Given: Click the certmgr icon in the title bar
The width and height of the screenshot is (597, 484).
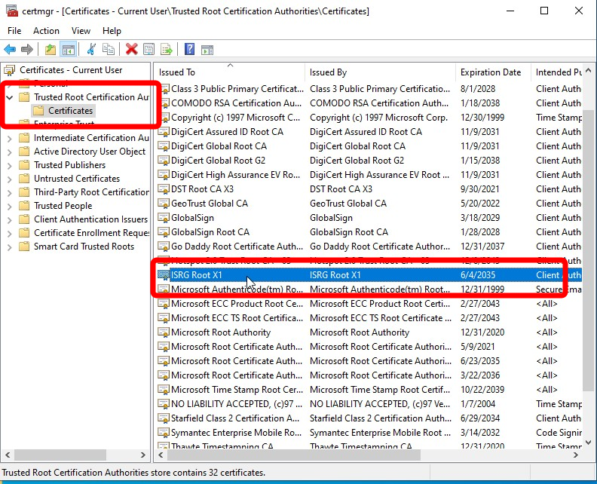Looking at the screenshot, I should (12, 11).
